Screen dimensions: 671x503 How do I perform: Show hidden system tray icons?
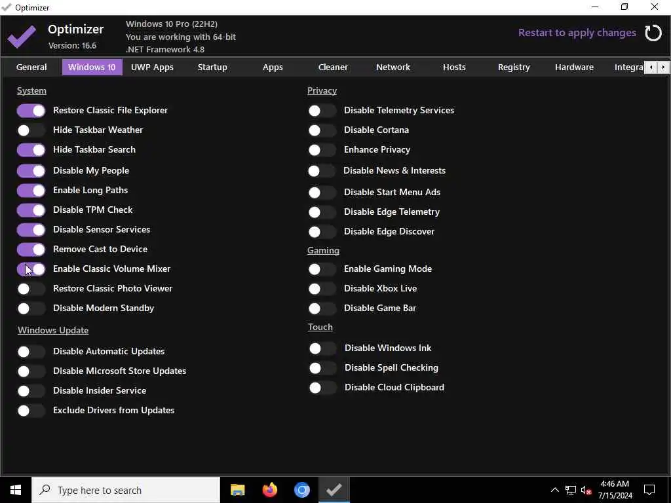pyautogui.click(x=554, y=490)
